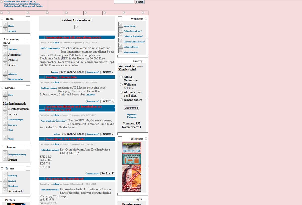This screenshot has height=205, width=302.
Task: Click the icon beside Kontakt
Action: [5, 179]
